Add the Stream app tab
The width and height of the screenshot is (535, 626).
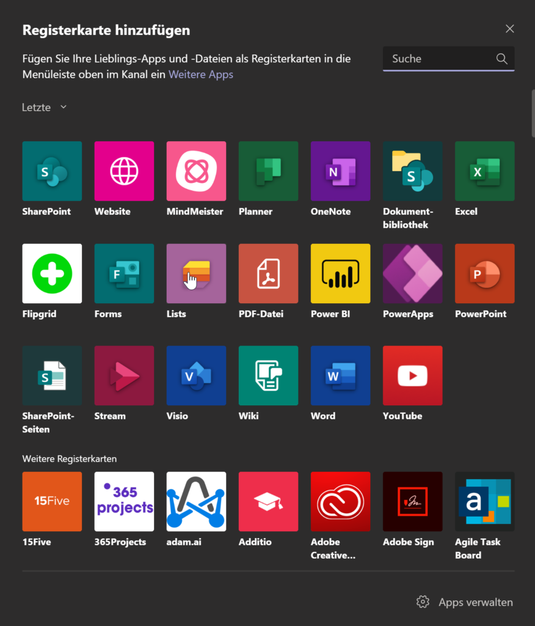[124, 376]
